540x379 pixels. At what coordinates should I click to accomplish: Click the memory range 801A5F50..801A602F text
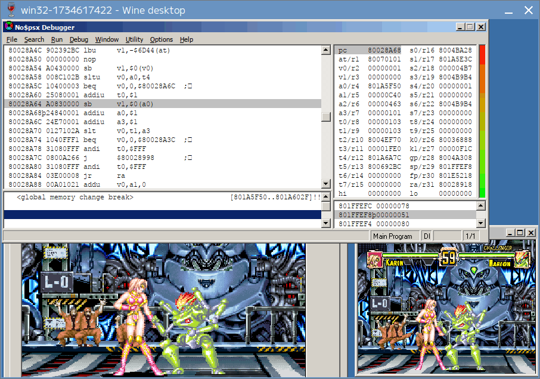tap(272, 198)
